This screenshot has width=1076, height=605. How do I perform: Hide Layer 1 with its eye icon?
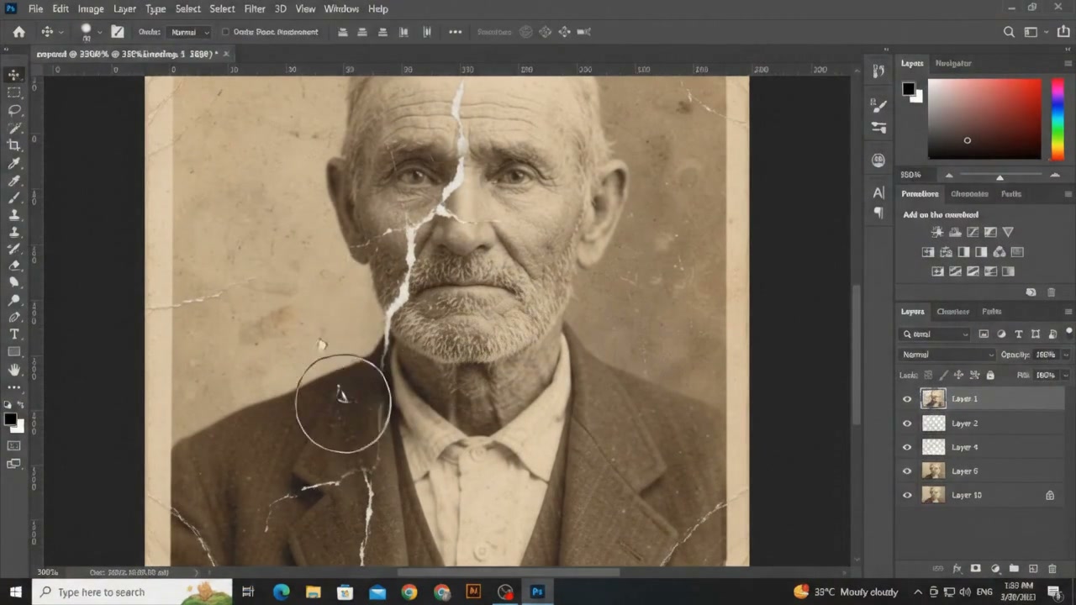click(907, 399)
